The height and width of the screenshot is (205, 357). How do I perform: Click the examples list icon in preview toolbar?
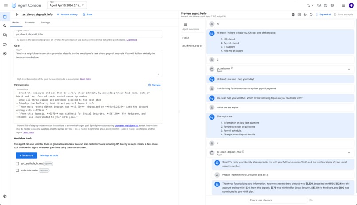point(299,15)
